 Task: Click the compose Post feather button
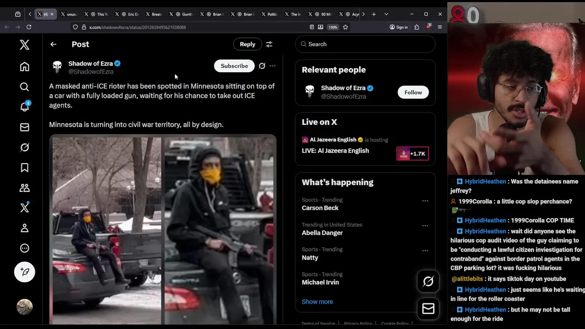[25, 272]
